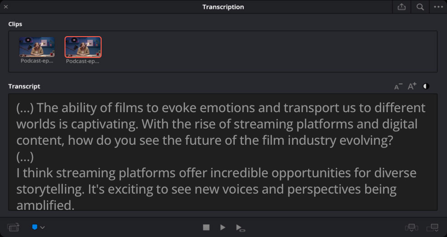Click the second "(...)" silence marker in transcript
This screenshot has height=237, width=447.
[x=25, y=156]
